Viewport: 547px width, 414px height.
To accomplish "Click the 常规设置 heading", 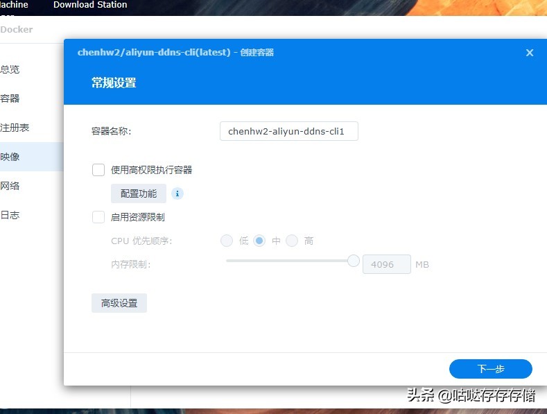I will (114, 83).
